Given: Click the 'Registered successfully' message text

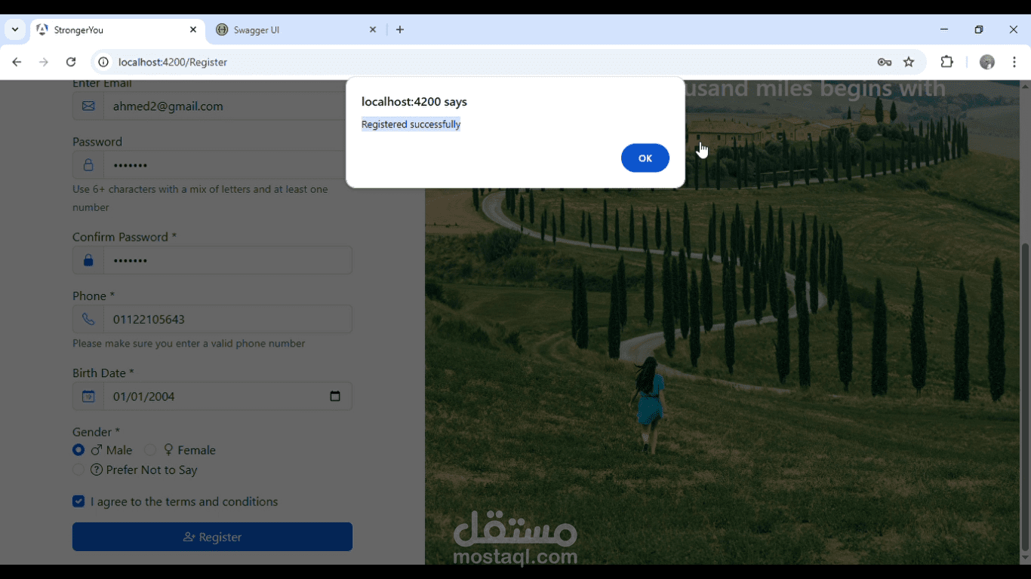Looking at the screenshot, I should pos(411,124).
